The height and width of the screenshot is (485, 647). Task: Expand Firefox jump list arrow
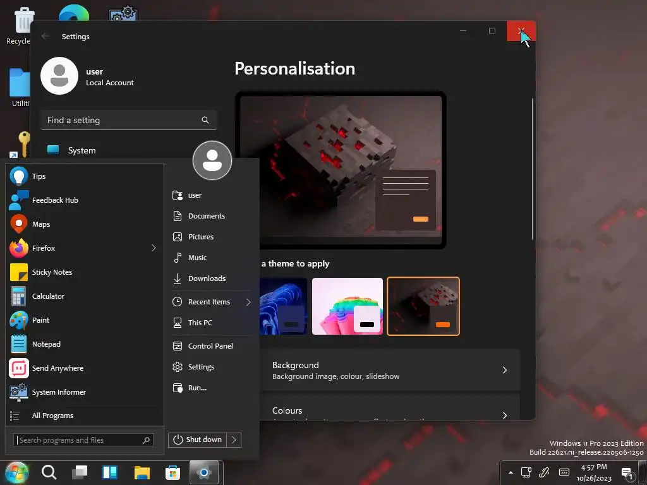click(154, 248)
